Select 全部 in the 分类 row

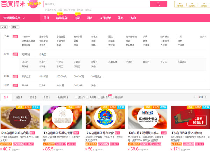pos(15,36)
